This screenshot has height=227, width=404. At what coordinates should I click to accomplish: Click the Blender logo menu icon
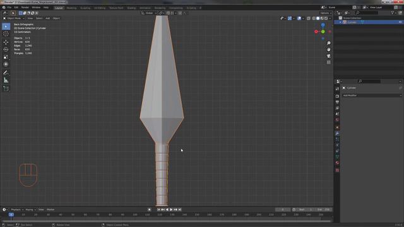pos(4,8)
